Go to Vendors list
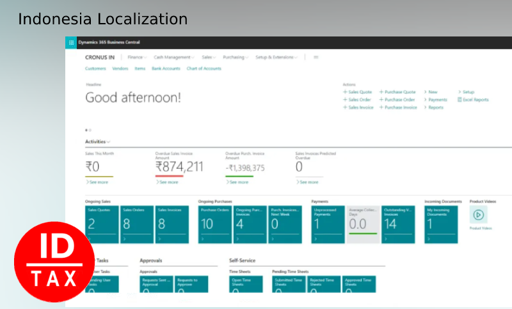Screen dimensions: 512x309 120,68
